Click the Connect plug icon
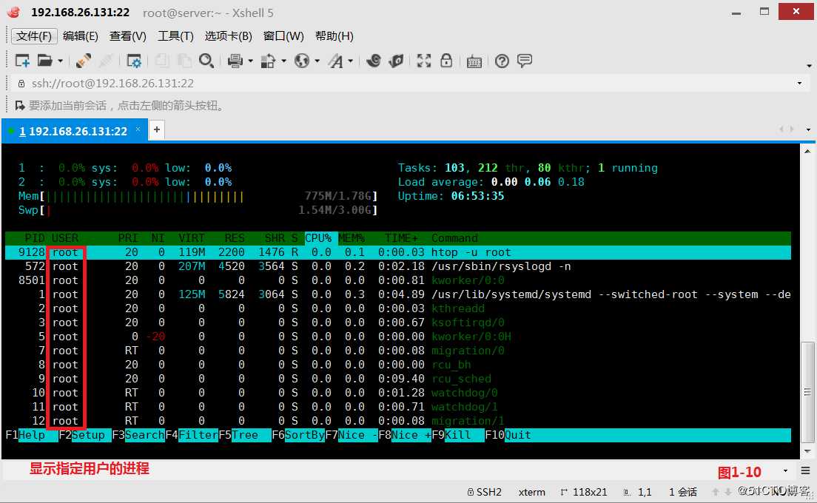Image resolution: width=817 pixels, height=503 pixels. (x=84, y=61)
